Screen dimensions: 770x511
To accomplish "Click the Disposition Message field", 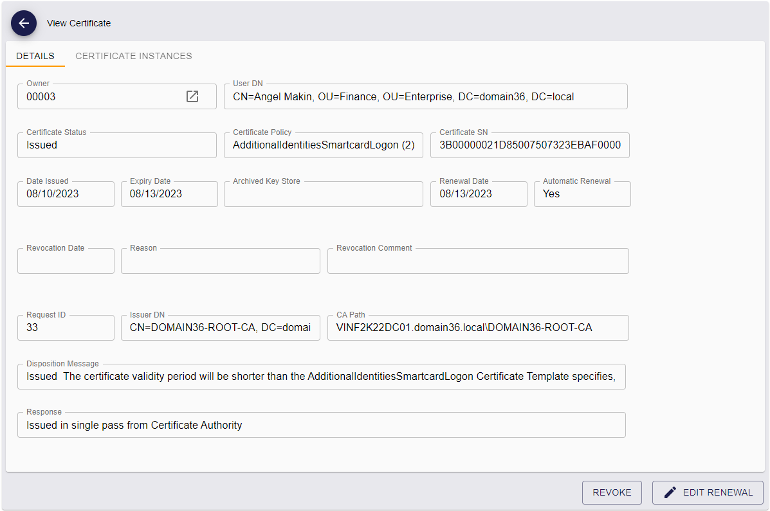I will (321, 377).
